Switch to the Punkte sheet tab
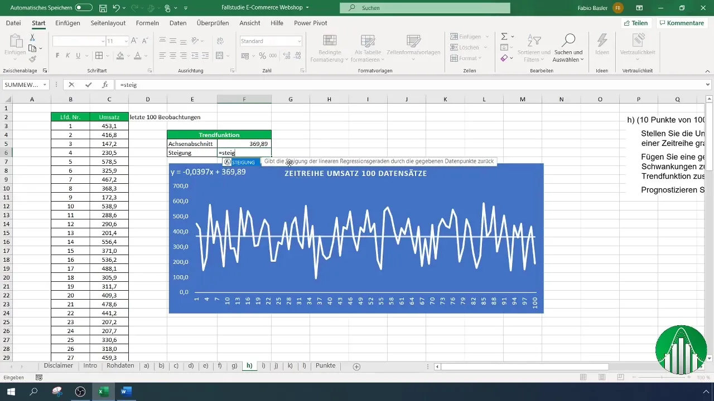The width and height of the screenshot is (714, 401). [x=326, y=366]
